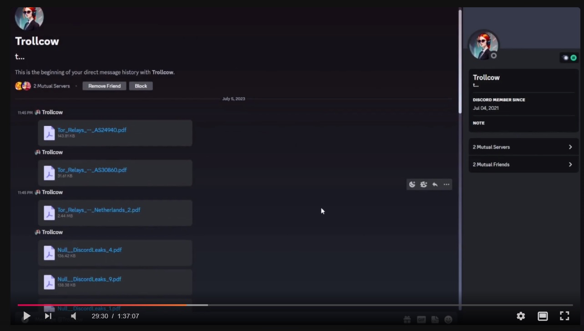The width and height of the screenshot is (584, 331).
Task: Skip to the next video
Action: (x=48, y=316)
